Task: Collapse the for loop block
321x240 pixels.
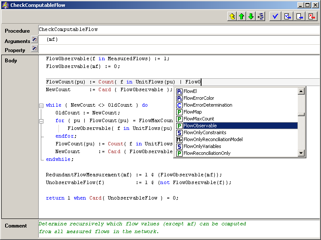Action: [x=41, y=121]
